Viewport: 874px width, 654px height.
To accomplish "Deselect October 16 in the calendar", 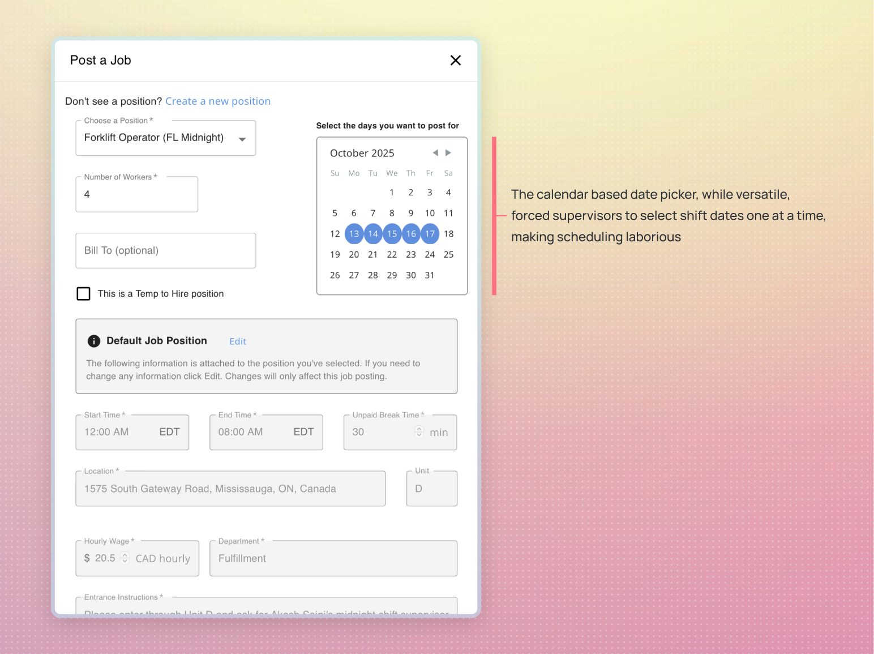I will (411, 234).
